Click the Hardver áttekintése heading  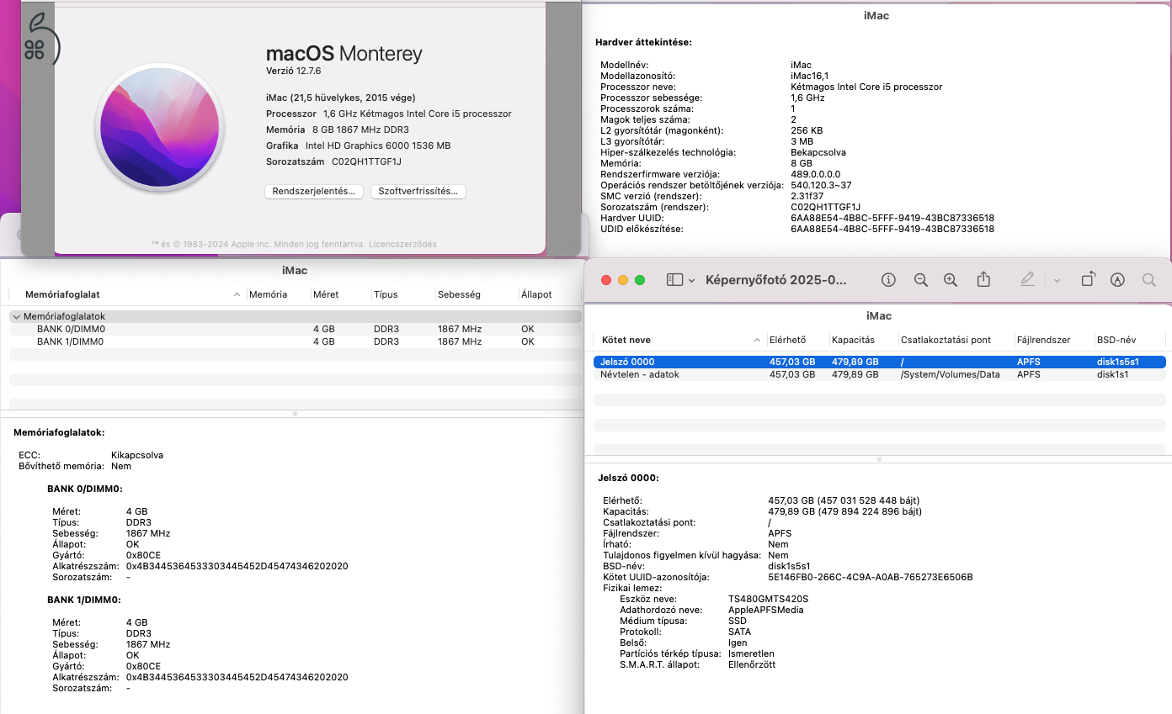643,42
